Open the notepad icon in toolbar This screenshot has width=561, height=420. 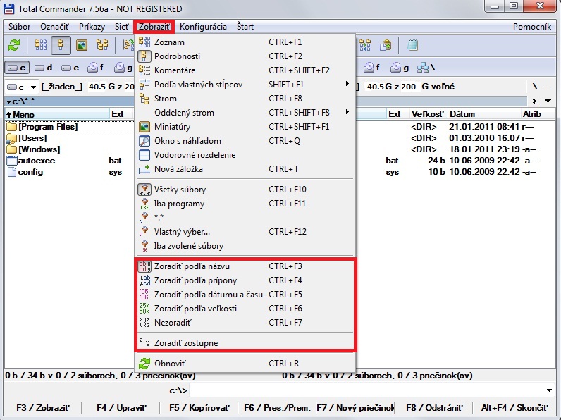coord(412,45)
